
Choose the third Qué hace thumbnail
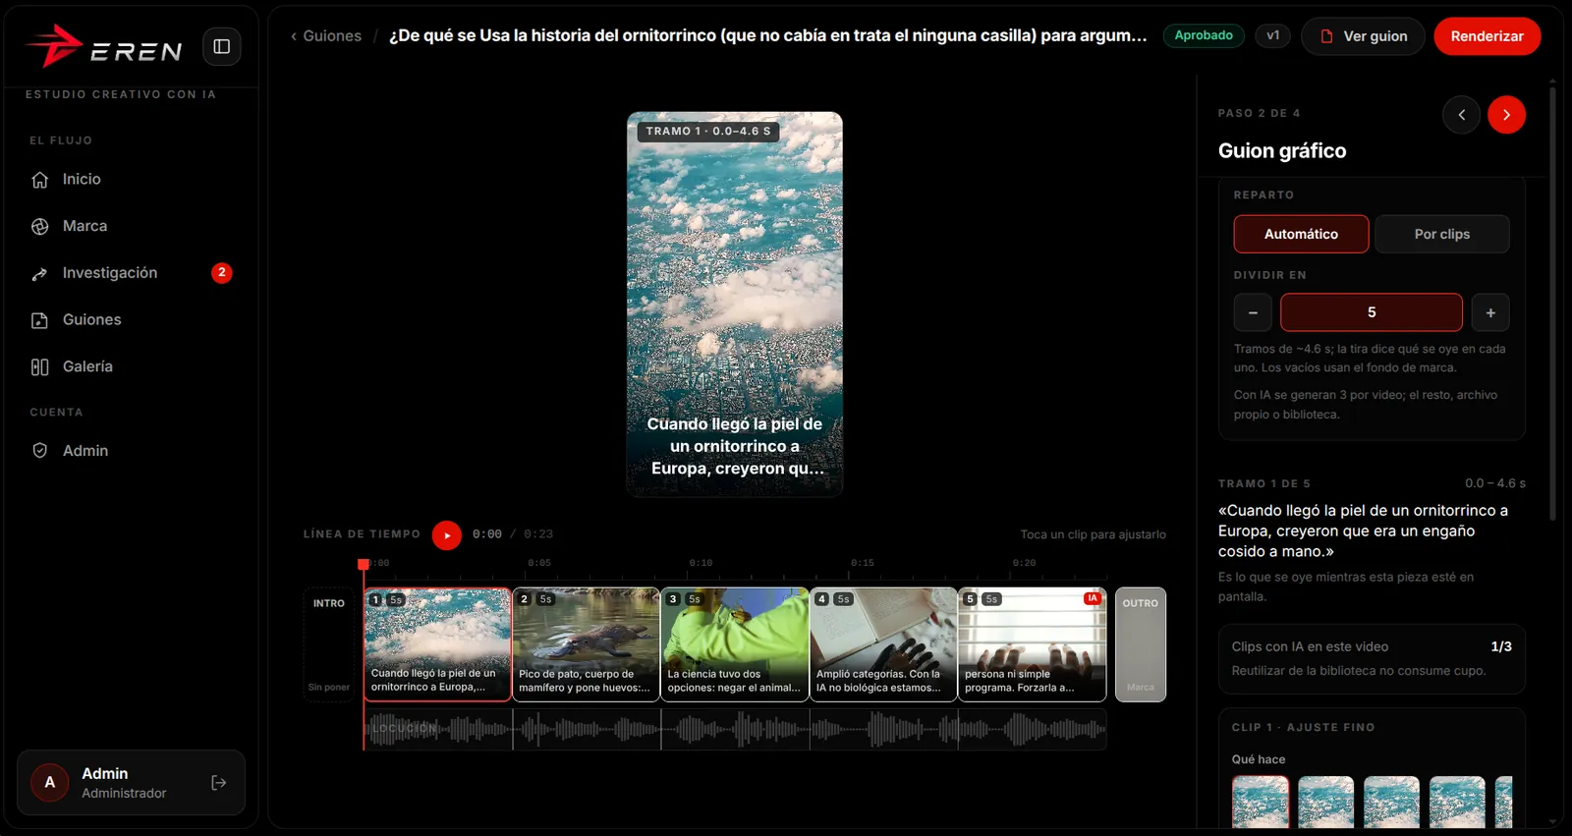[1391, 803]
